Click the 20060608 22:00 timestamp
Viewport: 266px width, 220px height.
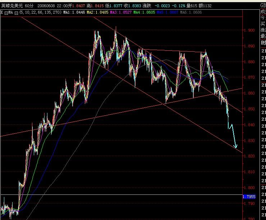pyautogui.click(x=52, y=6)
